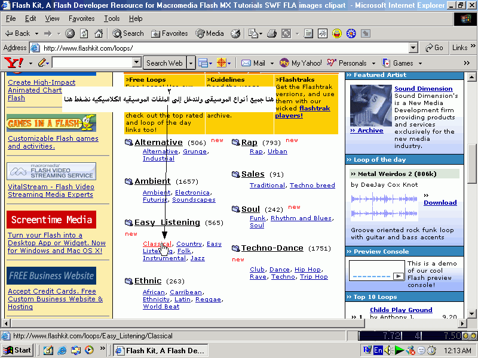This screenshot has height=358, width=478.
Task: Open the View menu
Action: pos(52,18)
